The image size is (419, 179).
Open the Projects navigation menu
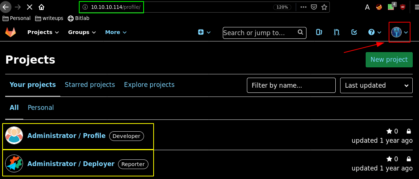pyautogui.click(x=43, y=32)
